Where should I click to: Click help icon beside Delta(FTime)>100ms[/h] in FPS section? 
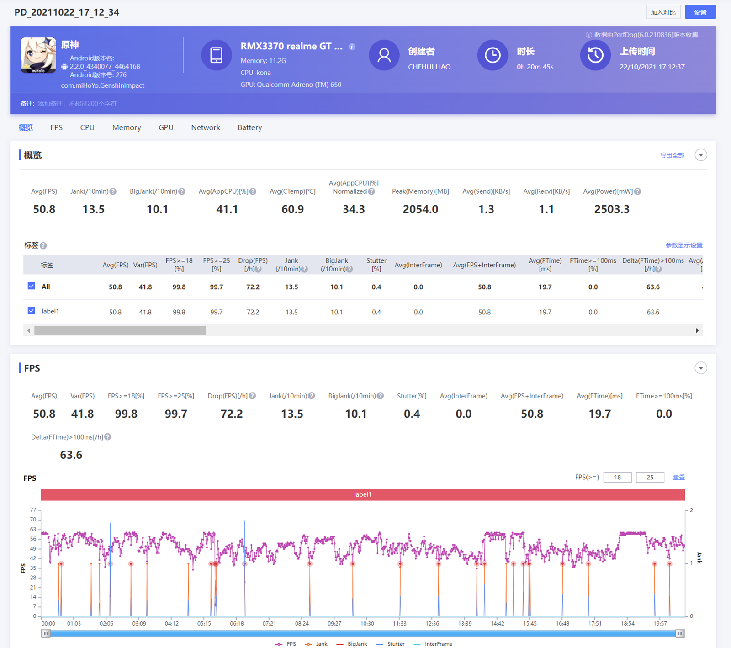coord(108,437)
